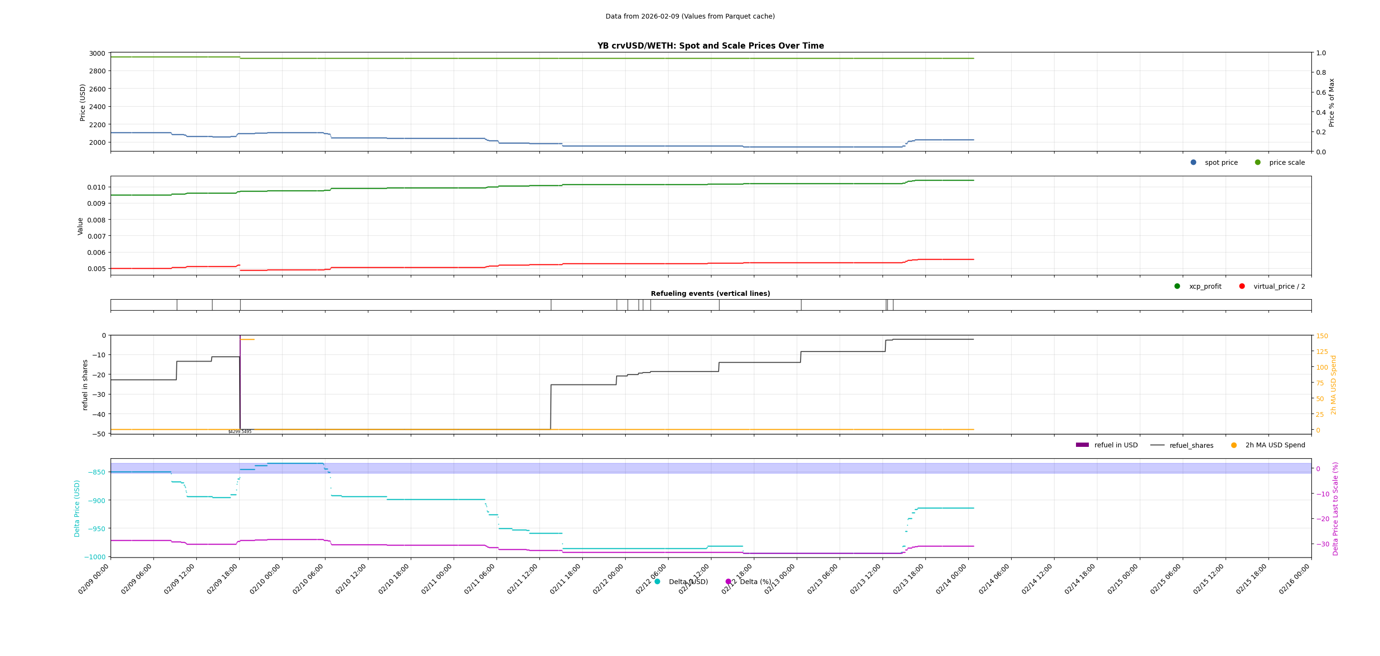Viewport: 1380px width, 656px height.
Task: Click the Delta Price Last to Scale label
Action: [x=1335, y=508]
